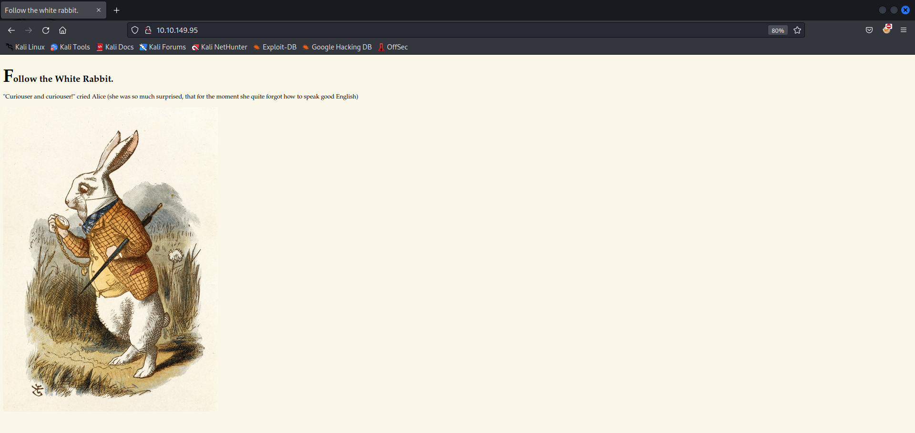Open the tracking protection shield icon
The width and height of the screenshot is (915, 433).
(135, 30)
